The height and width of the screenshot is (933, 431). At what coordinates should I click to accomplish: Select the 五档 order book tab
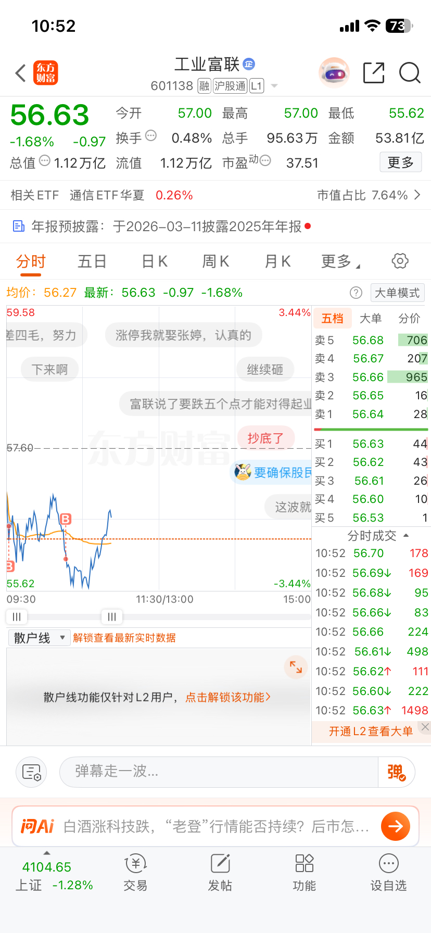333,318
